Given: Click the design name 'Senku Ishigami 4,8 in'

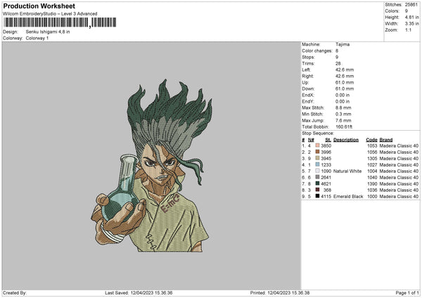Looking at the screenshot, I should pos(48,32).
